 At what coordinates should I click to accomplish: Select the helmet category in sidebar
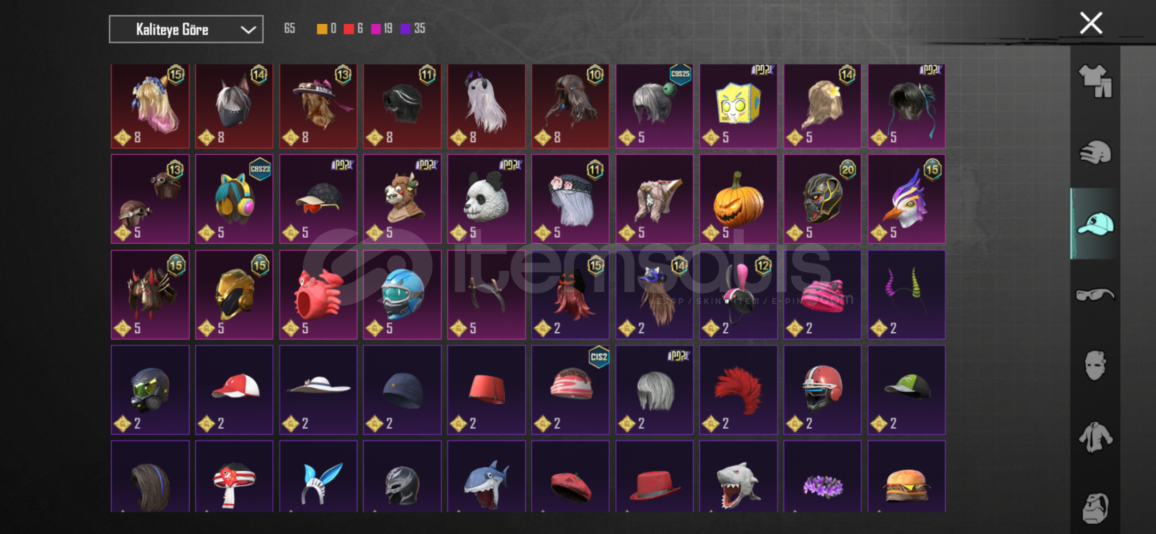[x=1095, y=152]
